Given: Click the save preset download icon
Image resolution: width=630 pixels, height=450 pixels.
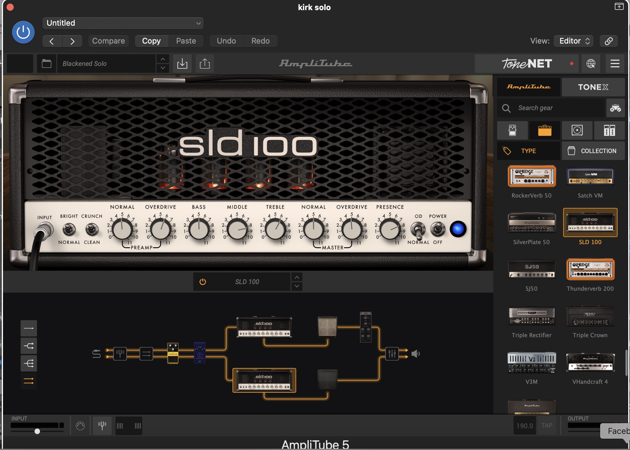Looking at the screenshot, I should pos(182,64).
